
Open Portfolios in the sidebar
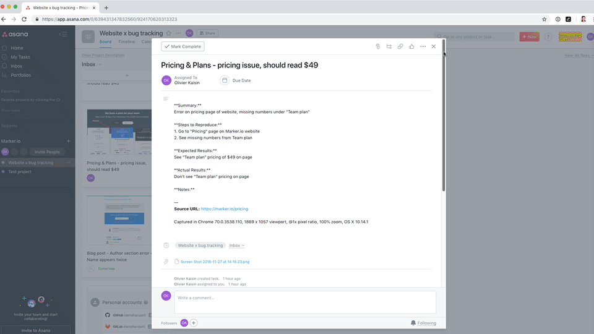point(21,75)
